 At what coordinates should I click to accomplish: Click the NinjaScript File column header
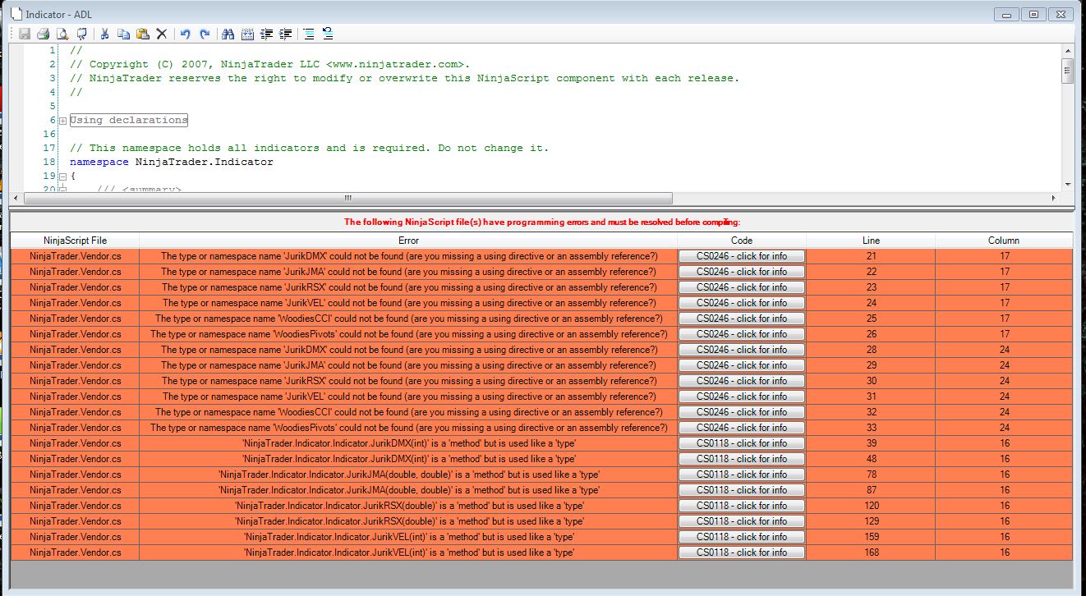click(x=75, y=241)
